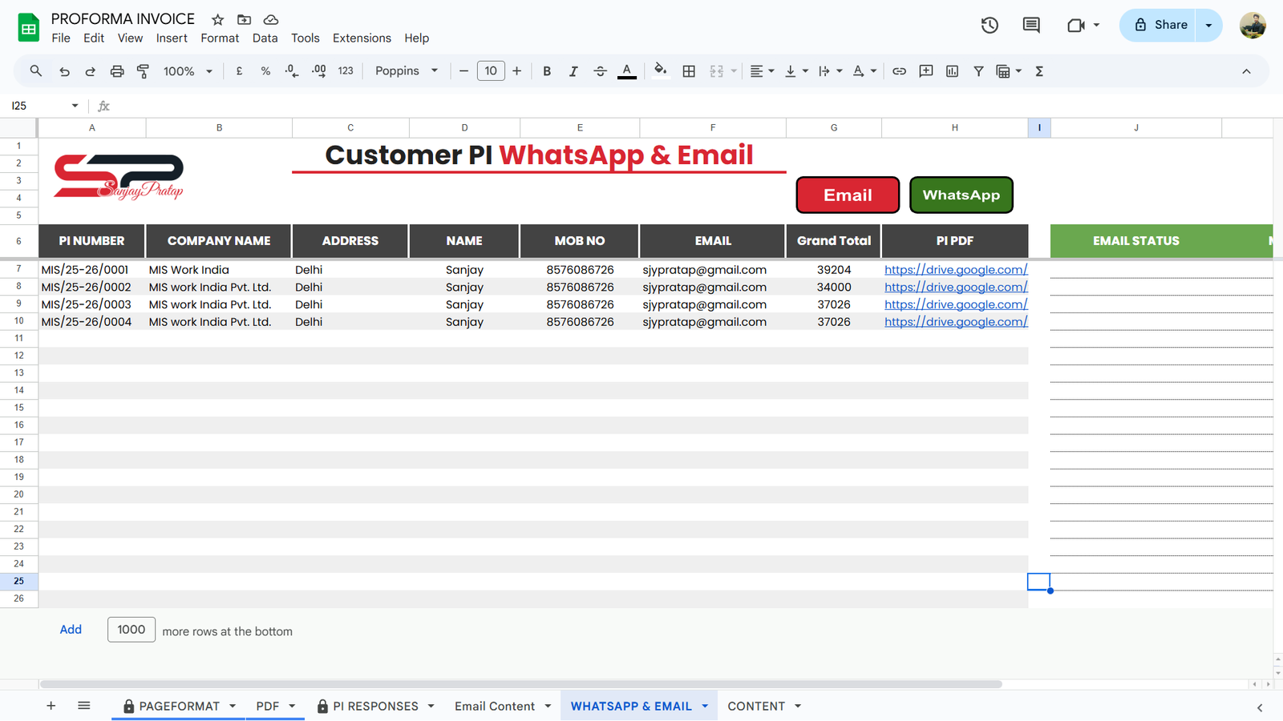Image resolution: width=1283 pixels, height=721 pixels.
Task: Open the Extensions menu
Action: click(x=362, y=38)
